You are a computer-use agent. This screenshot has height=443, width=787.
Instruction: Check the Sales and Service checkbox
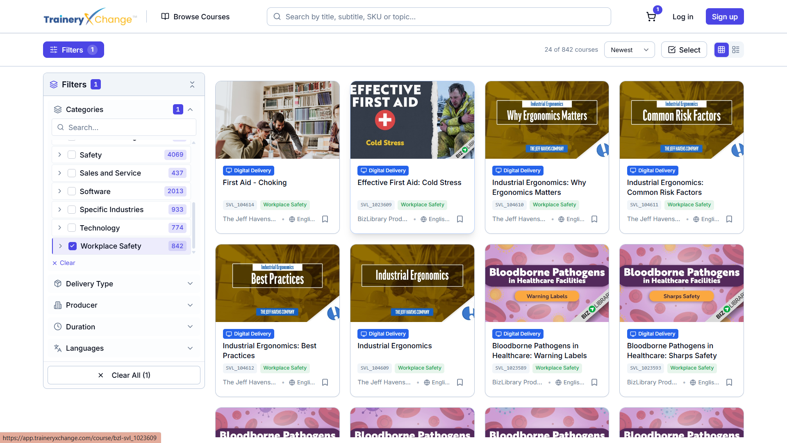(72, 173)
